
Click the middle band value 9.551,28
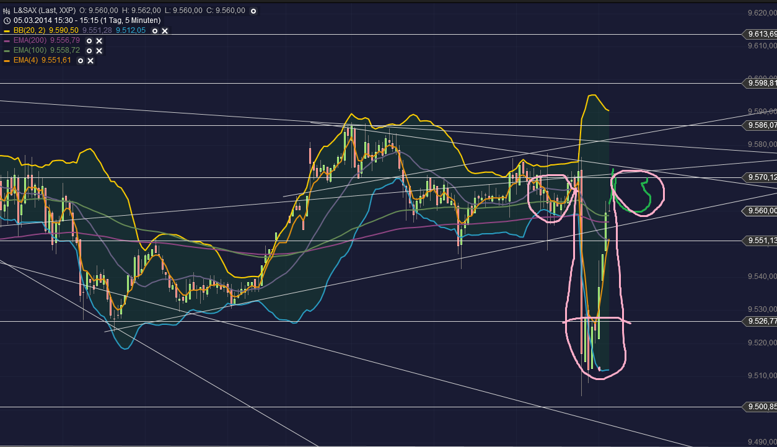[98, 30]
